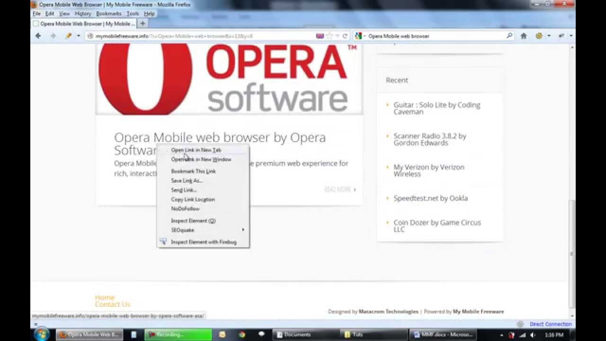
Task: Click the My Mobile Freeware footer link
Action: (x=478, y=312)
